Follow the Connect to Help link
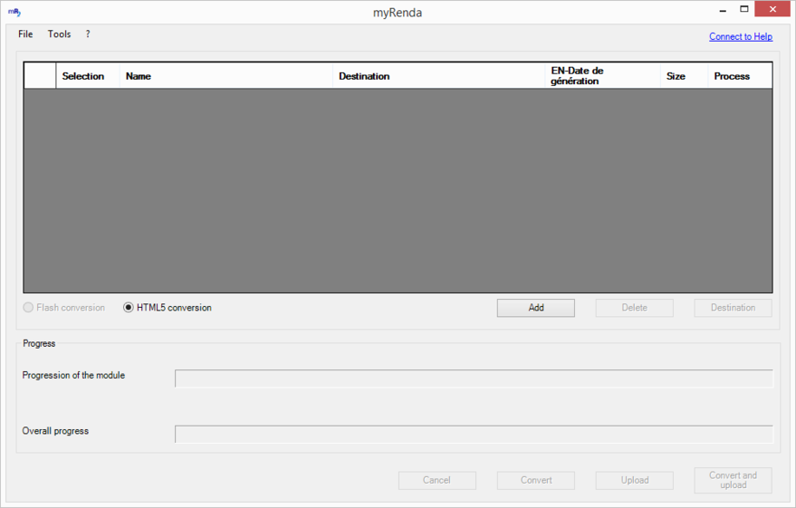The width and height of the screenshot is (796, 508). (740, 37)
